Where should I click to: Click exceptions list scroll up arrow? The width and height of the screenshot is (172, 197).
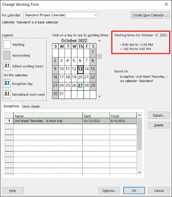click(x=139, y=115)
